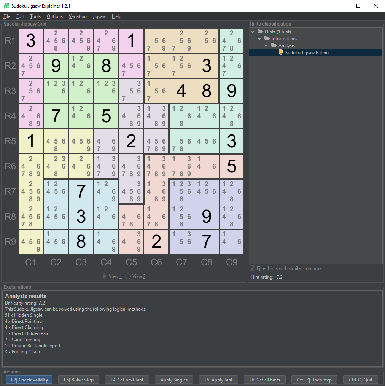Collapse the Hints (1 hint) tree node

click(252, 32)
